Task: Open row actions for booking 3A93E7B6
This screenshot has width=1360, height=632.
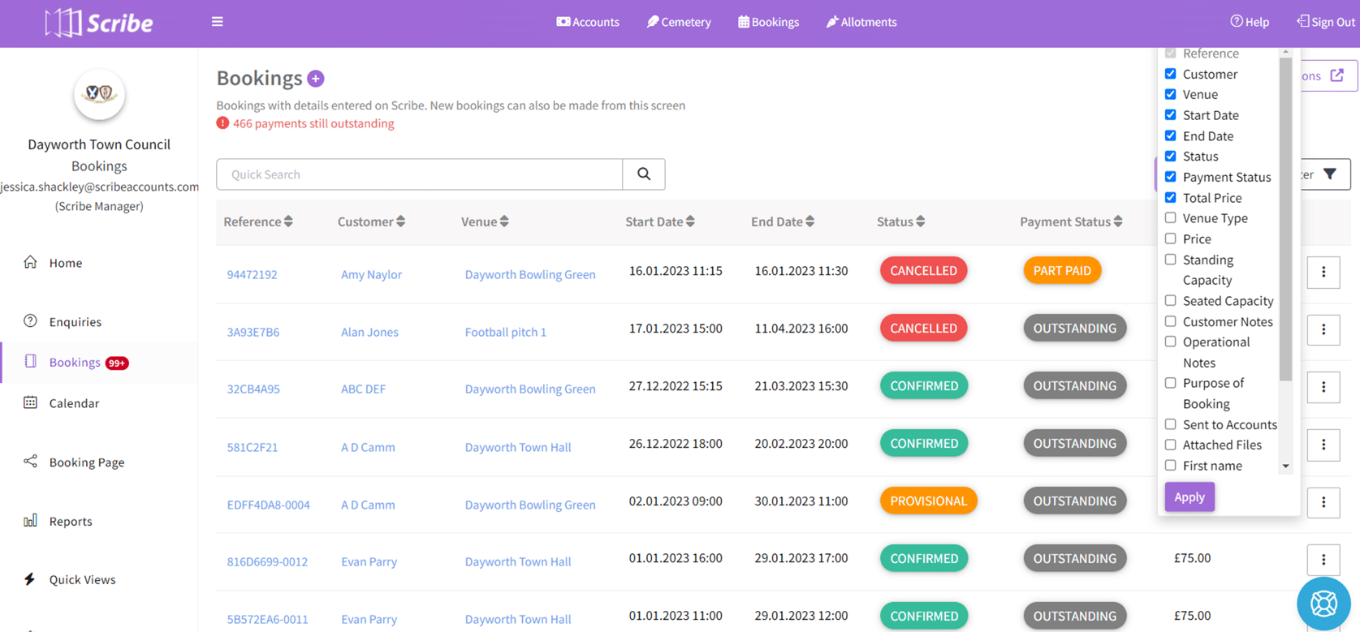Action: (x=1323, y=329)
